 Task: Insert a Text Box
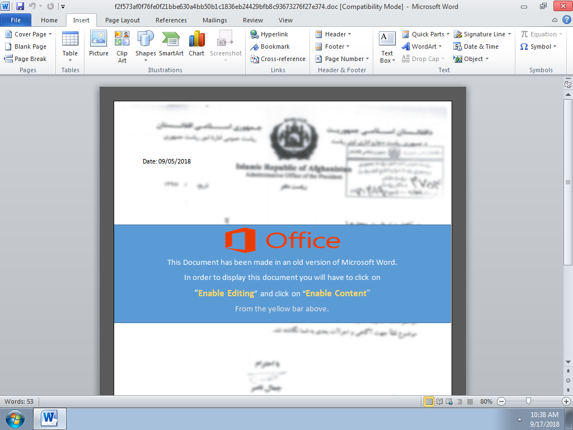click(x=387, y=47)
